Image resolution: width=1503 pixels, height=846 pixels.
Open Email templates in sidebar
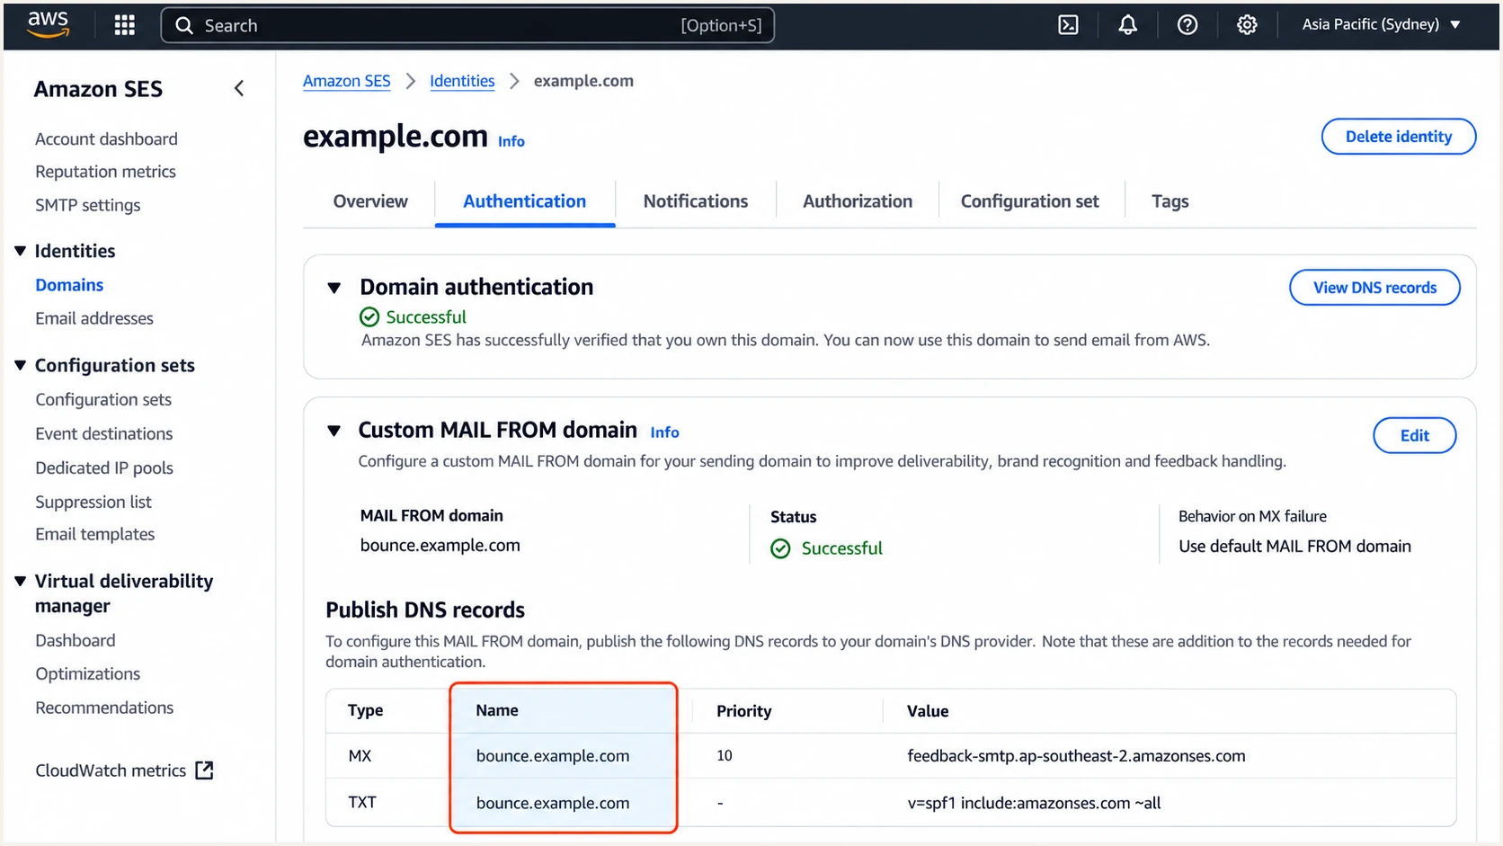pyautogui.click(x=95, y=534)
